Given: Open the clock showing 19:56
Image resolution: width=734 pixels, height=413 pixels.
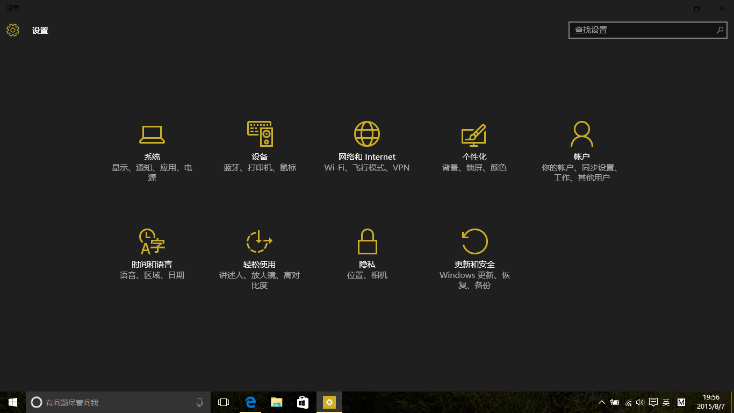Looking at the screenshot, I should [x=711, y=402].
